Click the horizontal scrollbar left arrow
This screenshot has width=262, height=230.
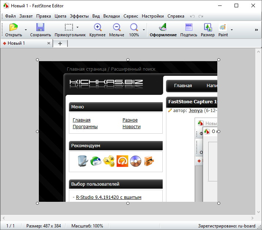click(4, 218)
